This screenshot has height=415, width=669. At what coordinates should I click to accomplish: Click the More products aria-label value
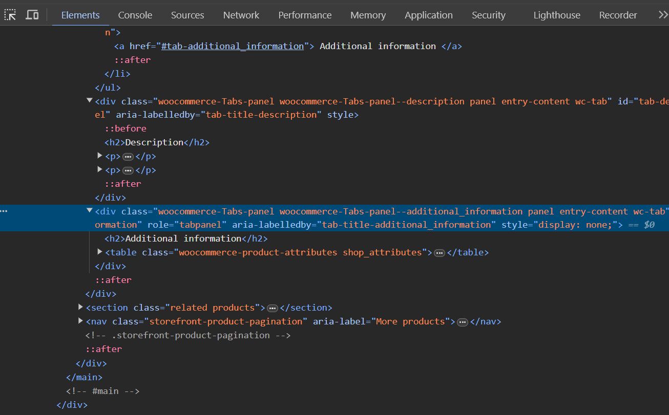click(410, 321)
